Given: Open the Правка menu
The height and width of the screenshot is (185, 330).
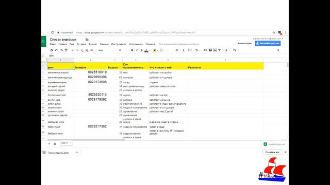Looking at the screenshot, I should (x=62, y=44).
